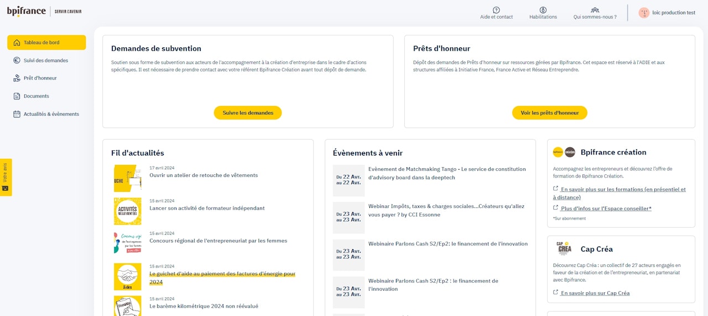Click the Cap Créa heading
The height and width of the screenshot is (316, 708).
click(x=597, y=249)
